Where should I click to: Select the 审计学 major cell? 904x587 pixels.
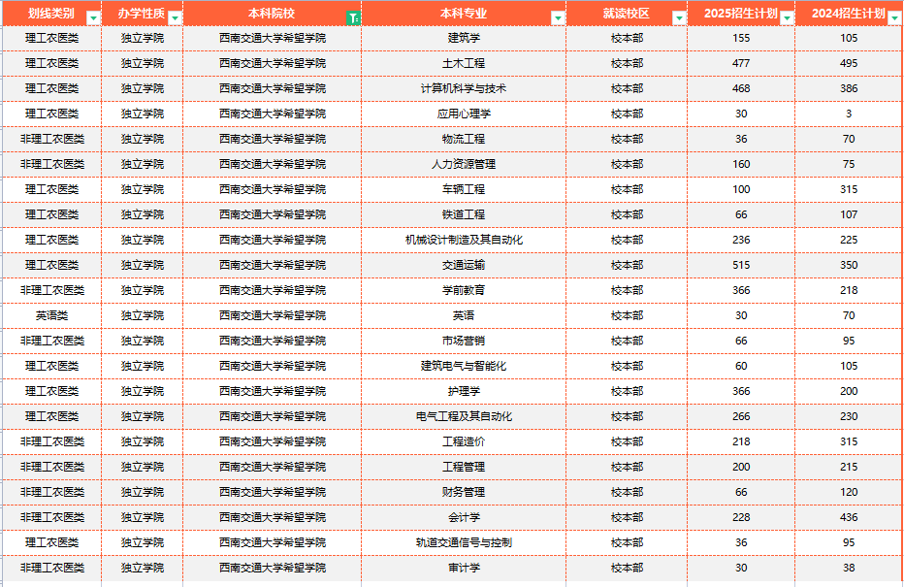[464, 568]
